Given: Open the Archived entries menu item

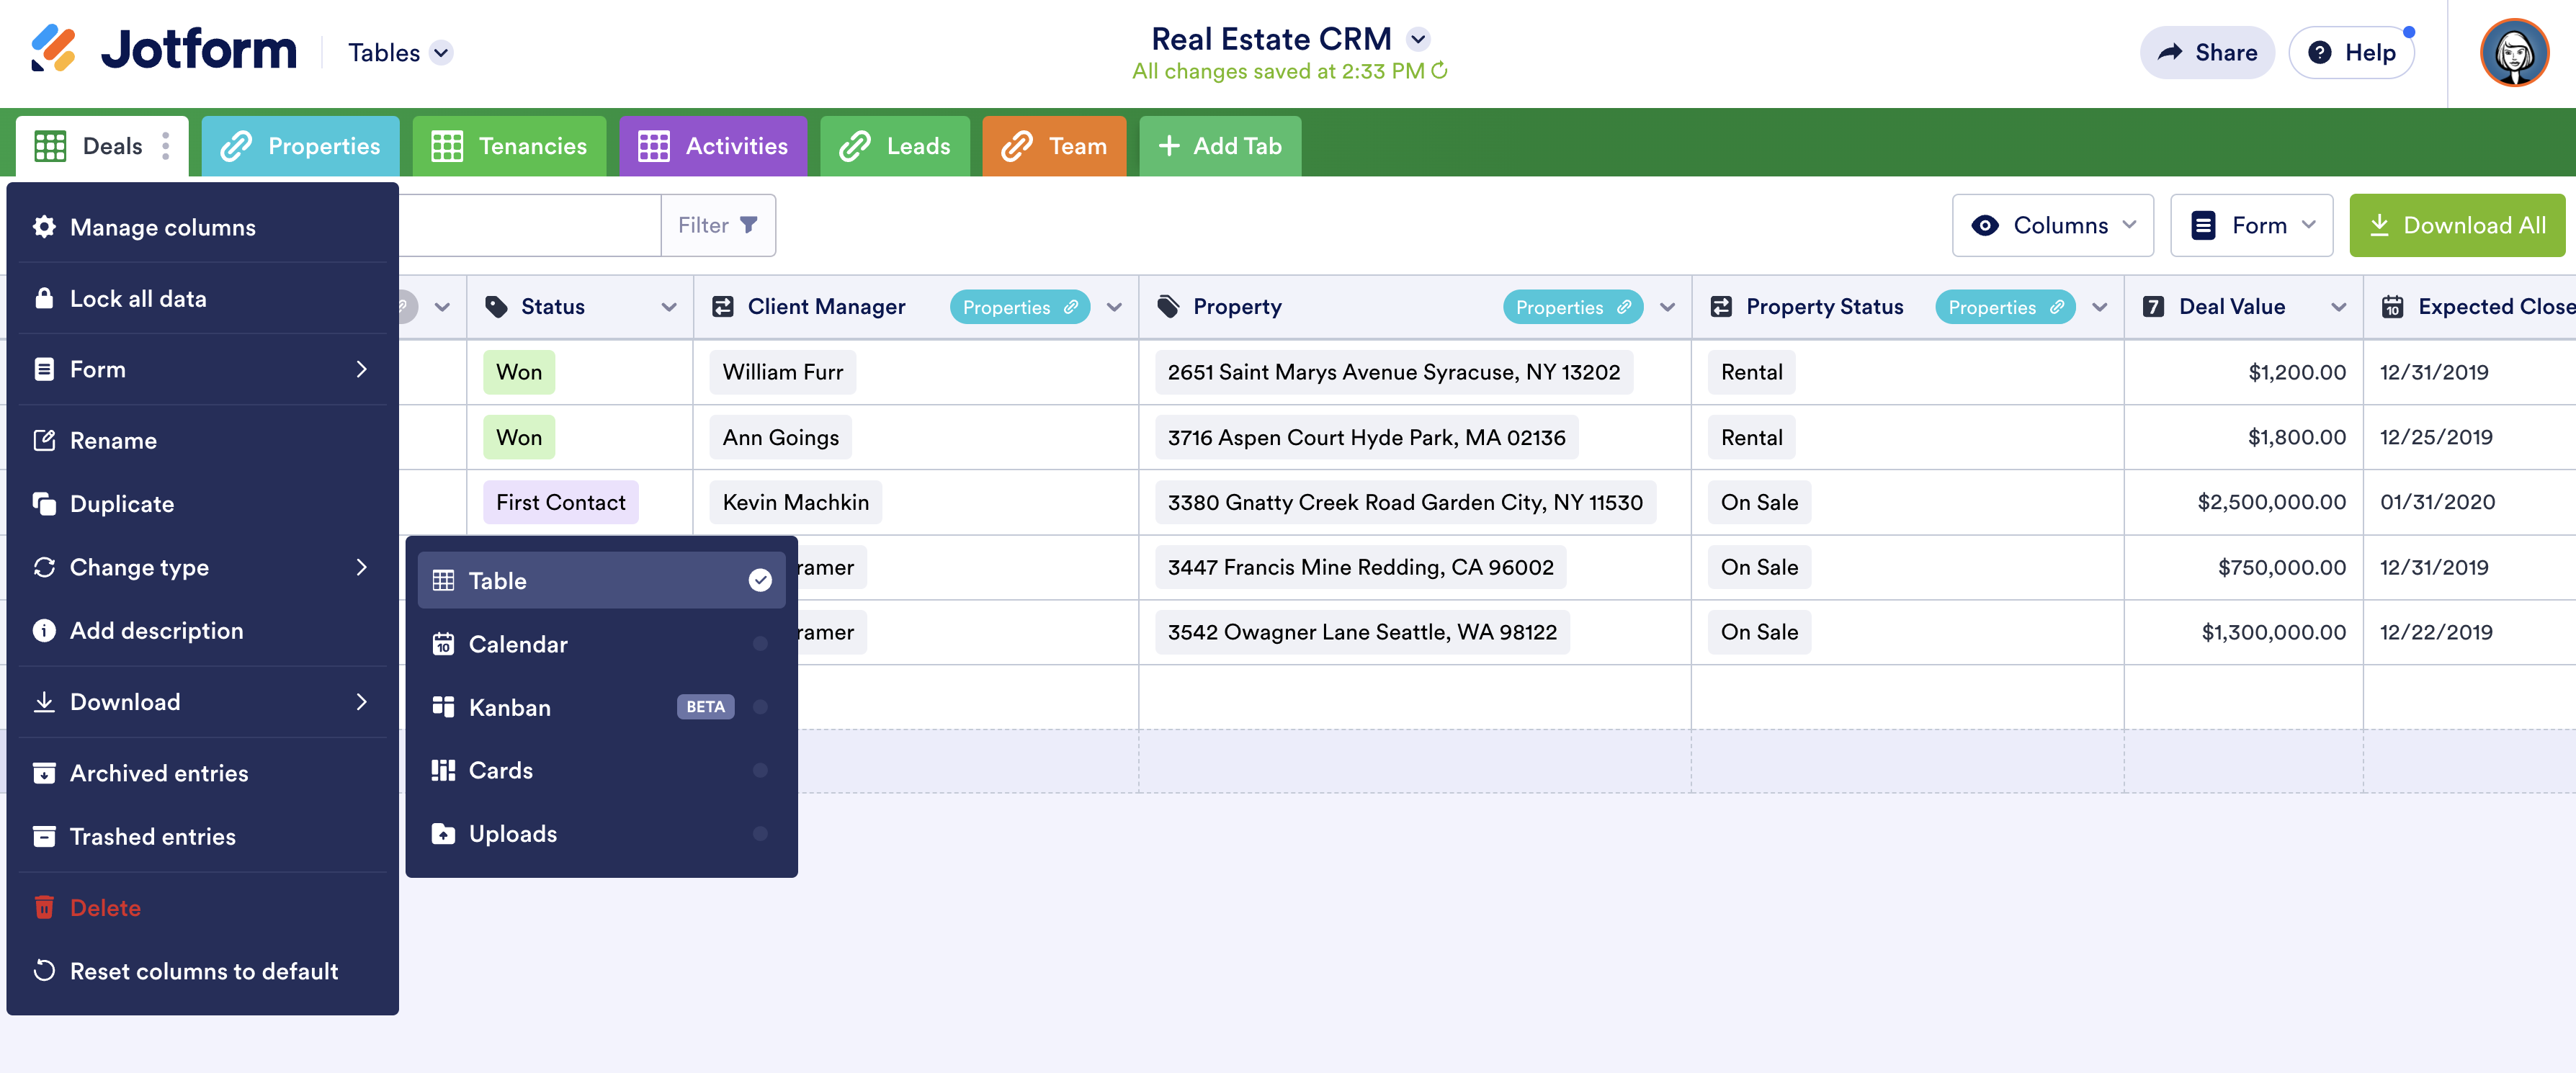Looking at the screenshot, I should [x=158, y=773].
